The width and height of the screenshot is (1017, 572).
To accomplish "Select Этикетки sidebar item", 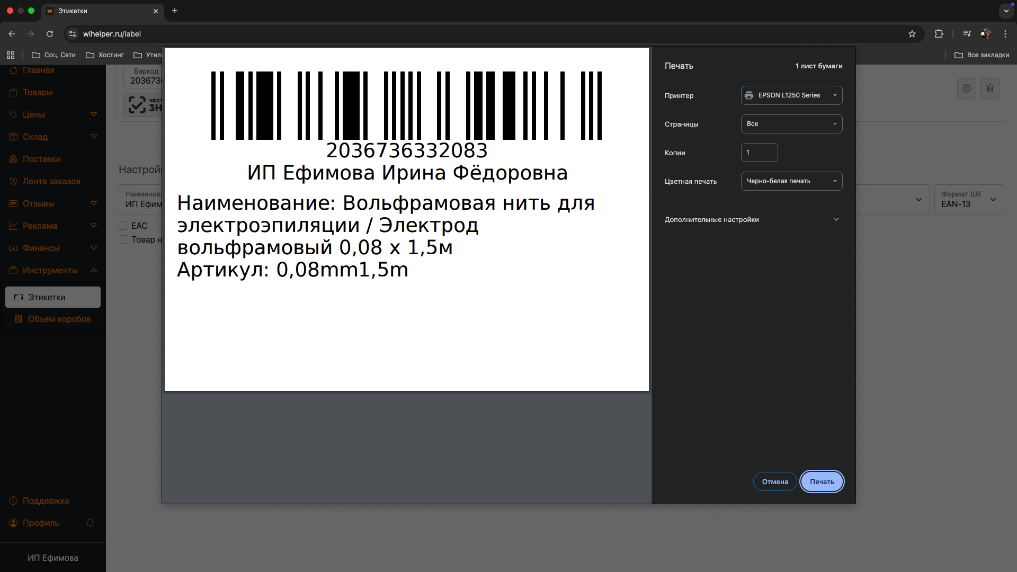I will (52, 297).
